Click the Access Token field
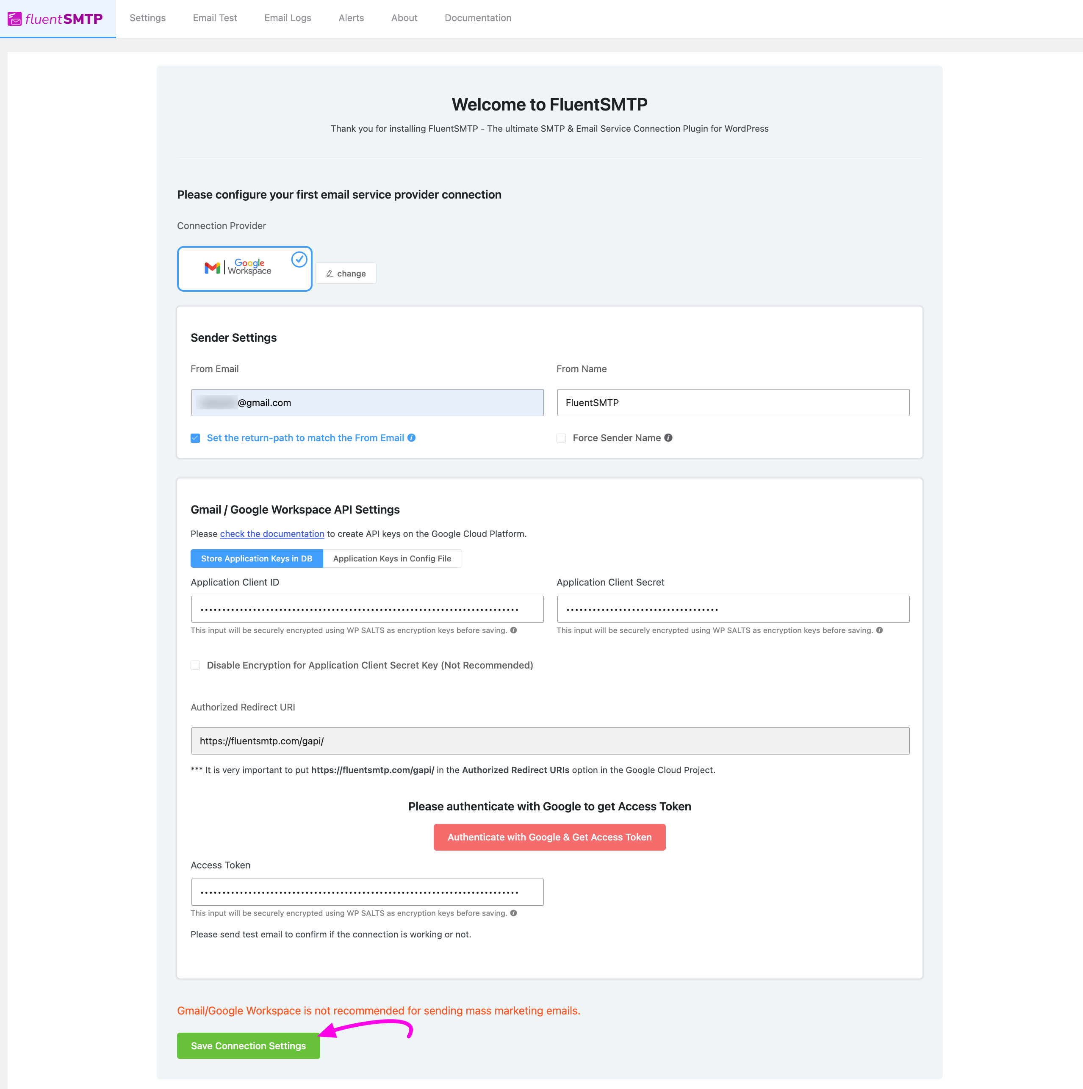1083x1089 pixels. point(367,892)
